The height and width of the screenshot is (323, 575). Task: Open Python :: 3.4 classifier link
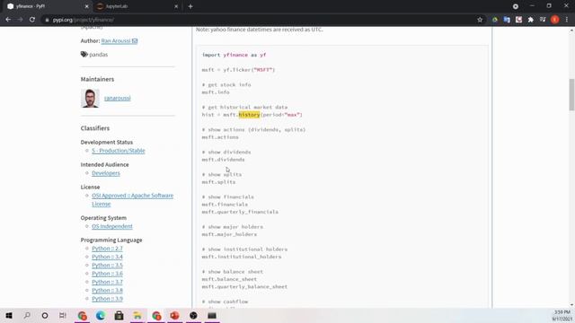[x=107, y=257]
